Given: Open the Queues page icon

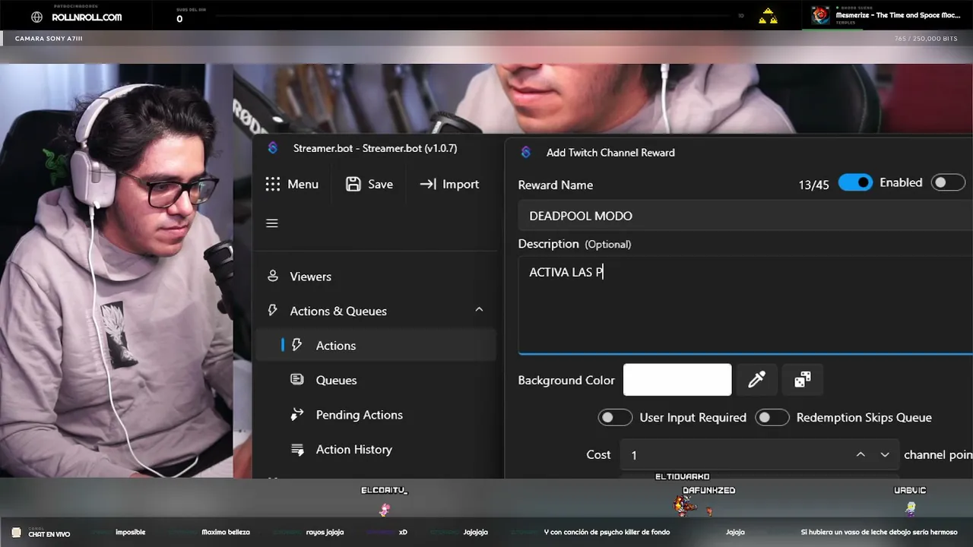Looking at the screenshot, I should point(297,380).
